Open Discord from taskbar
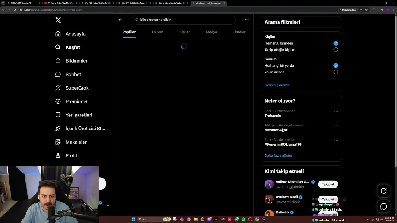397x223 pixels. tap(209, 219)
